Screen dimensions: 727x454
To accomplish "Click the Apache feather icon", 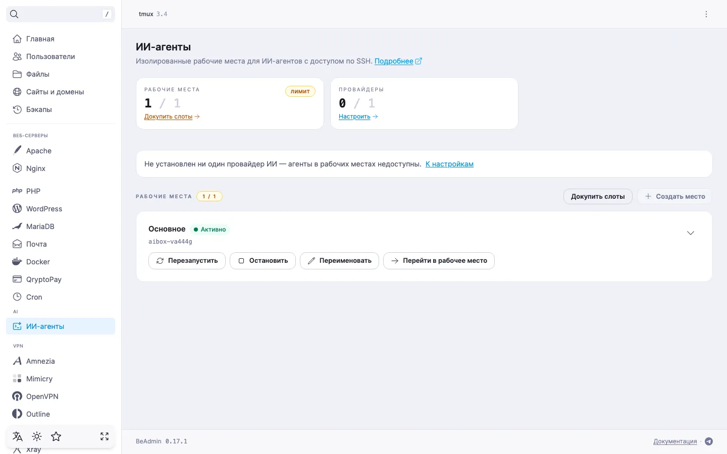I will tap(17, 150).
